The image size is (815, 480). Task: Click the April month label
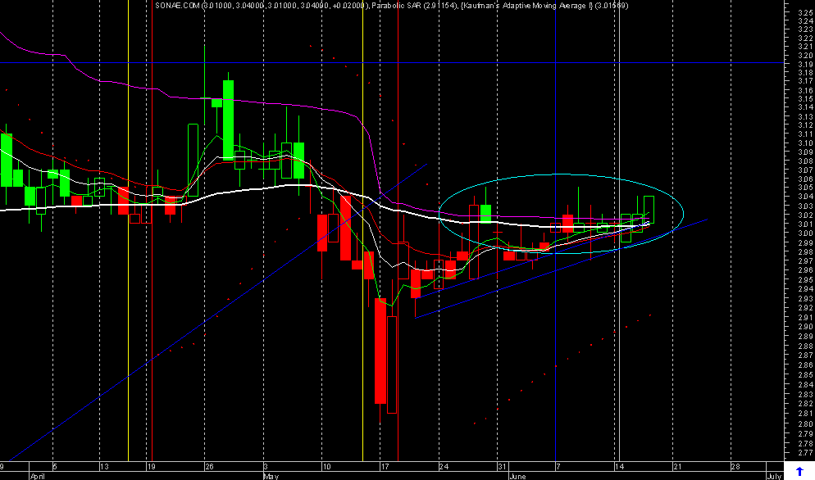(x=38, y=476)
